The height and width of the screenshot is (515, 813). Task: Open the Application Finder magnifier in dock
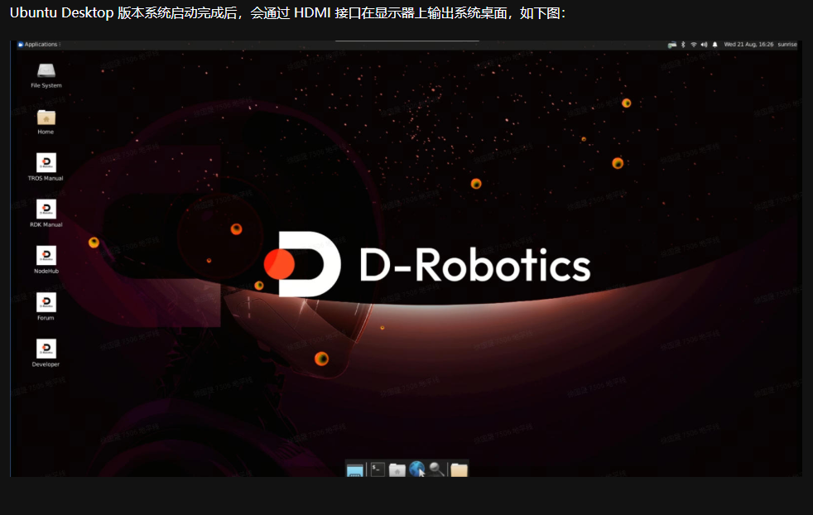(436, 469)
